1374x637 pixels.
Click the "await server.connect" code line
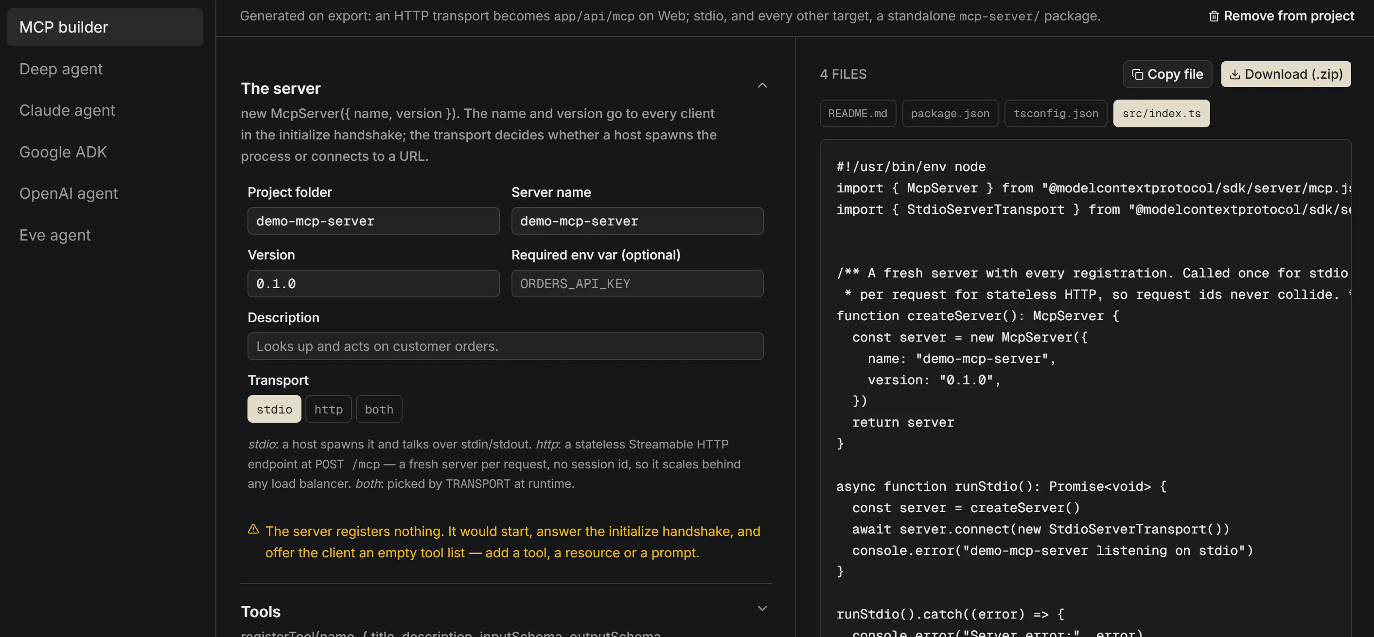click(x=1040, y=529)
